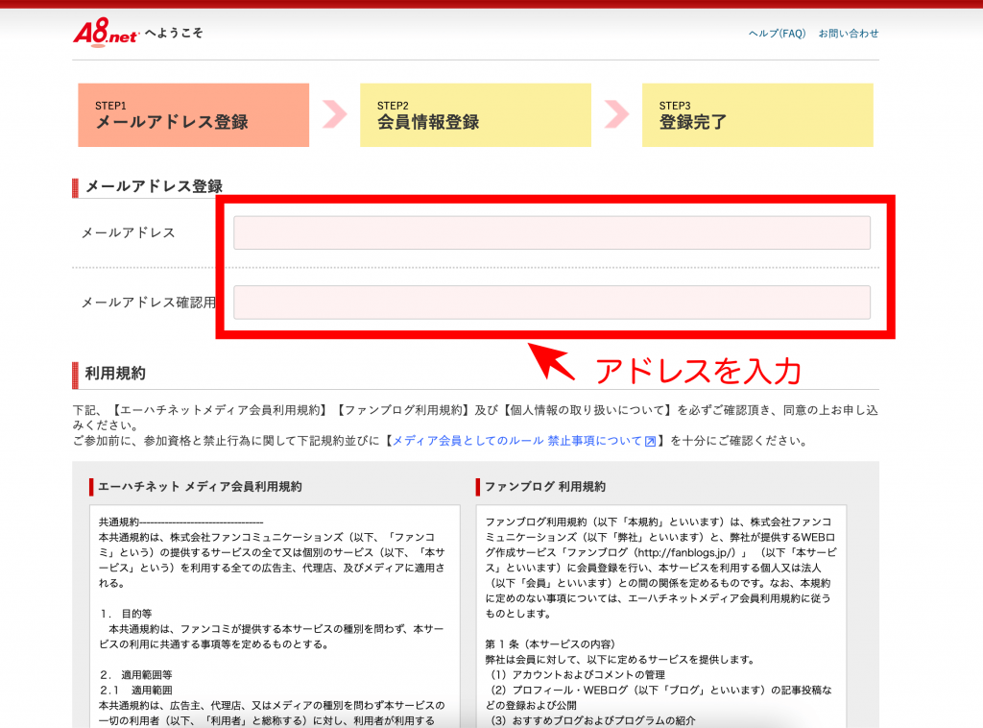Open メディア会員としてのルール 禁止事項について link
983x728 pixels.
516,441
